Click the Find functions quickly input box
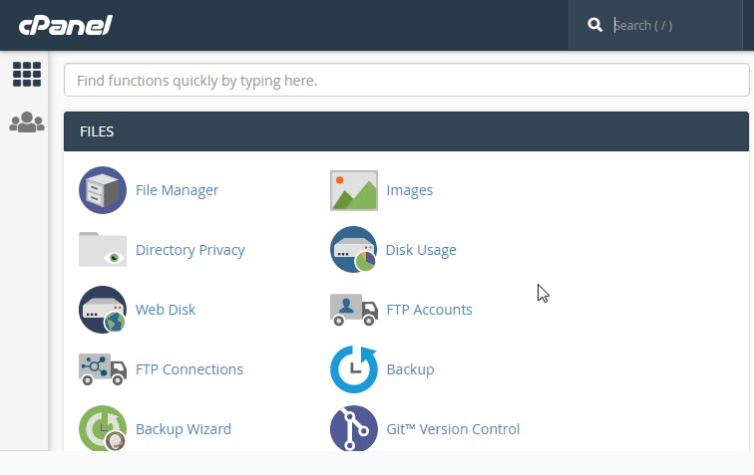This screenshot has height=475, width=754. pyautogui.click(x=406, y=81)
